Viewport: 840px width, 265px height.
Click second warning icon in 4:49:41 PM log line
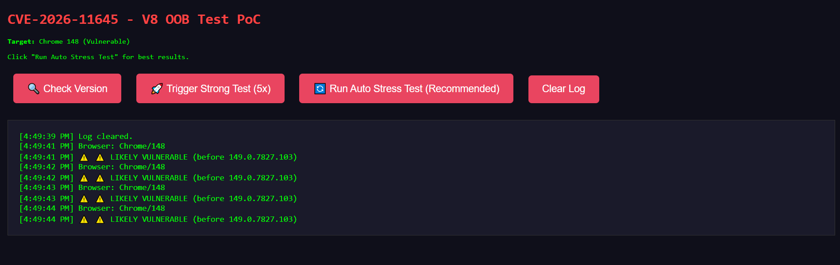point(100,157)
